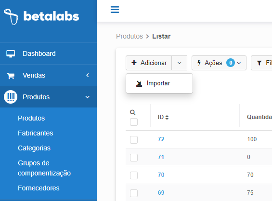The width and height of the screenshot is (272, 201).
Task: Open product ID 71 link
Action: point(161,157)
